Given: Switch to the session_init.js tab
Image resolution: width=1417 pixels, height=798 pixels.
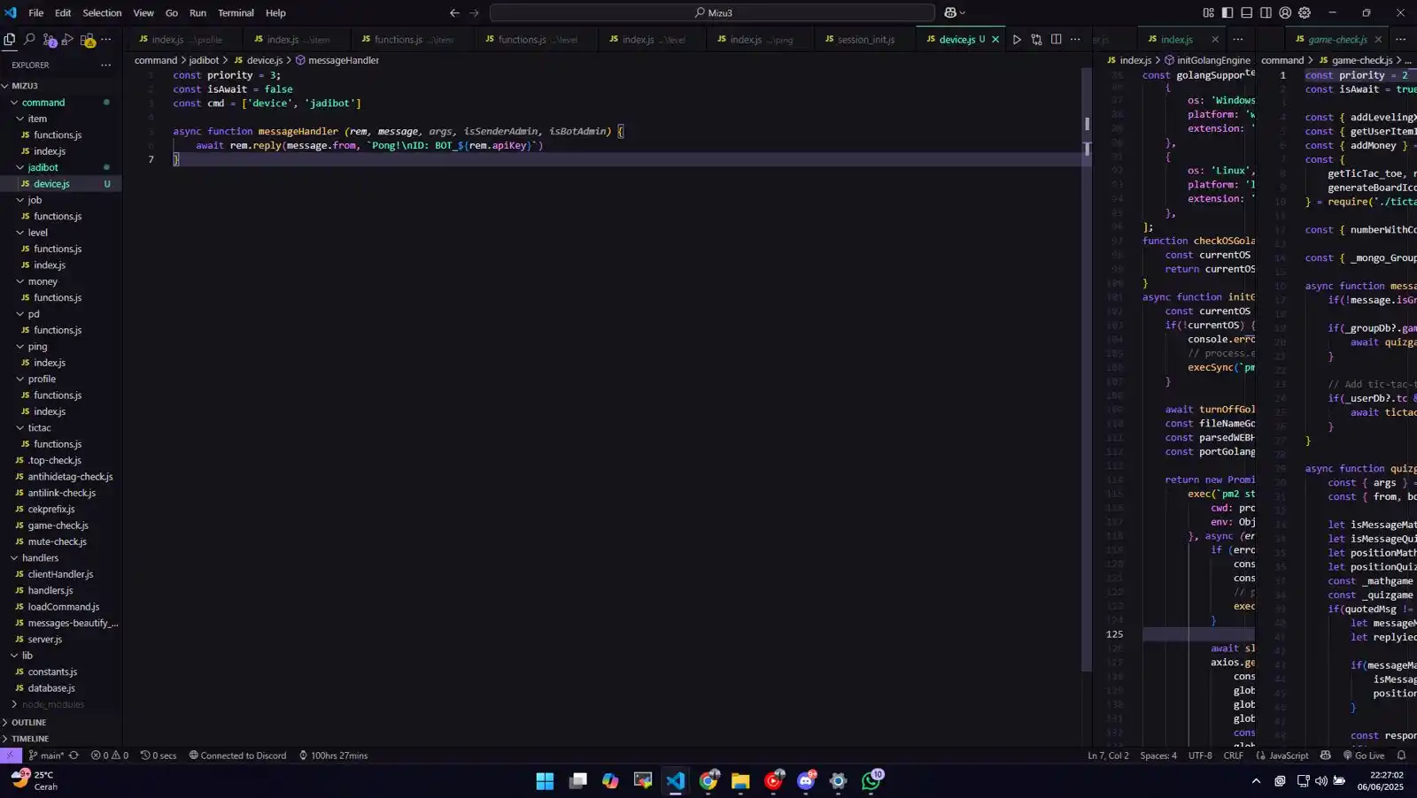Looking at the screenshot, I should click(865, 40).
